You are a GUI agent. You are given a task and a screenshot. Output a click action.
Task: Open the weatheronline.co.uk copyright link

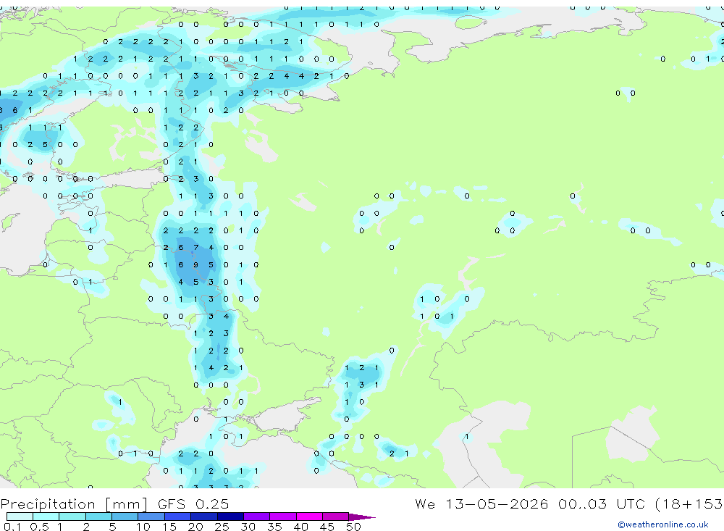click(662, 524)
